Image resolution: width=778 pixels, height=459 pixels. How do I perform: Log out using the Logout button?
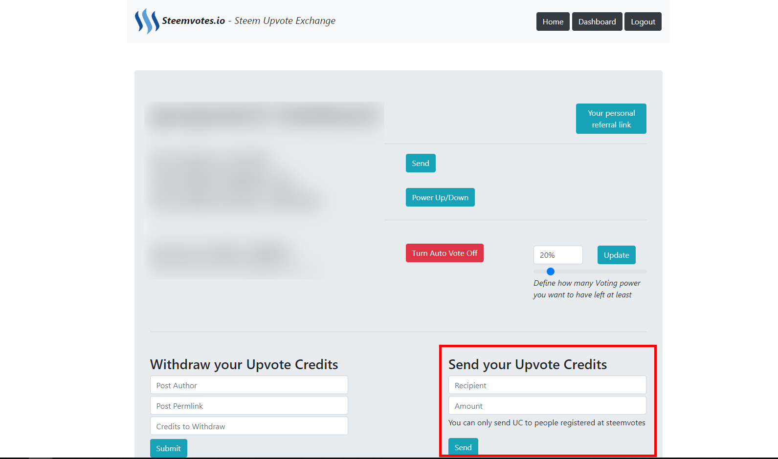643,21
